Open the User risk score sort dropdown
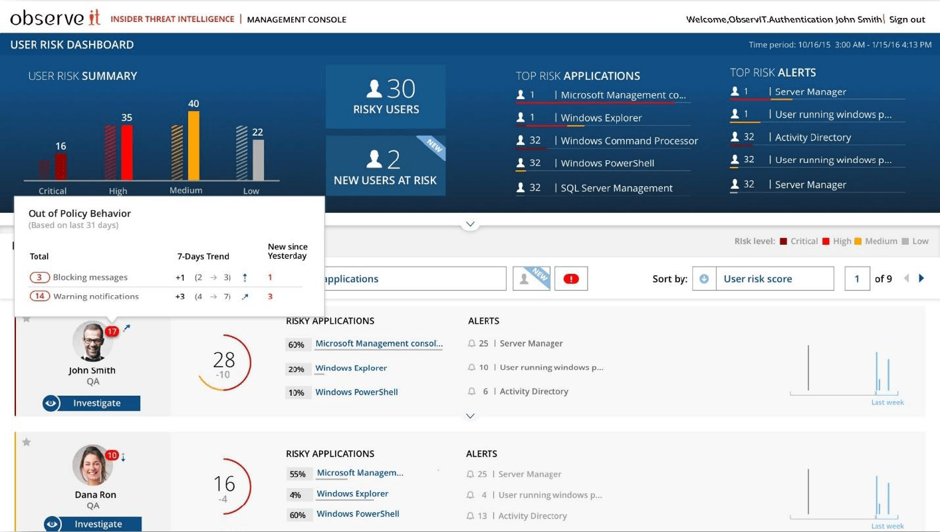 pyautogui.click(x=771, y=279)
